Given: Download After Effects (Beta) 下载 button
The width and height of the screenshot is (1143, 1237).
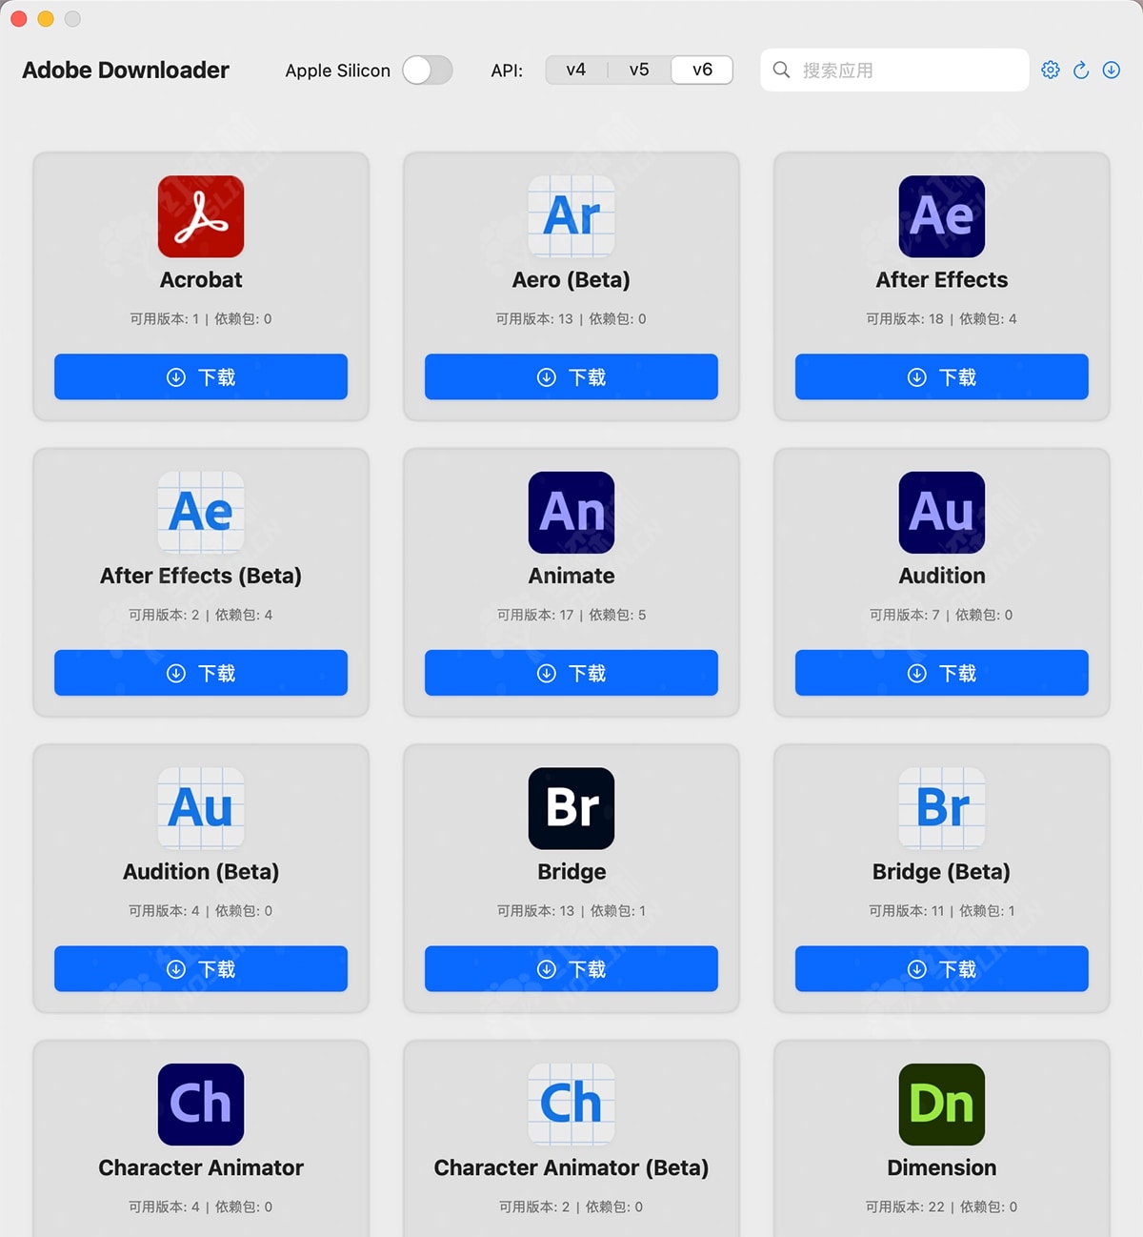Looking at the screenshot, I should pos(201,673).
